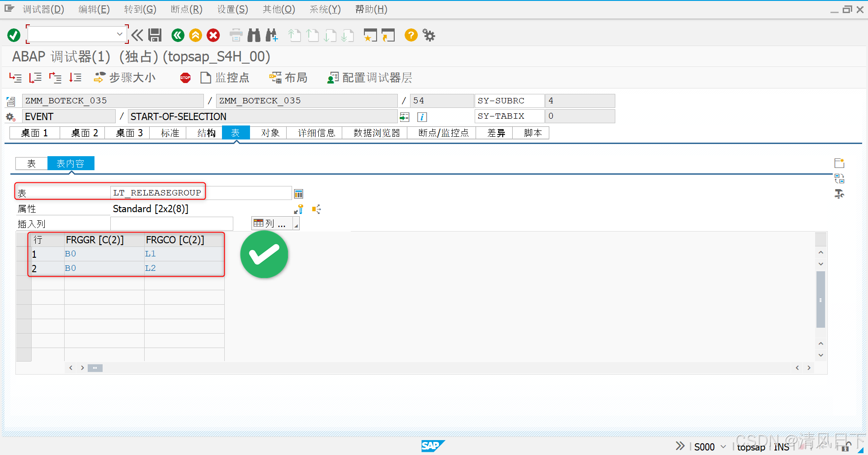Screen dimensions: 868x455
Task: Click the yellow Exit up-arrow icon
Action: click(196, 35)
